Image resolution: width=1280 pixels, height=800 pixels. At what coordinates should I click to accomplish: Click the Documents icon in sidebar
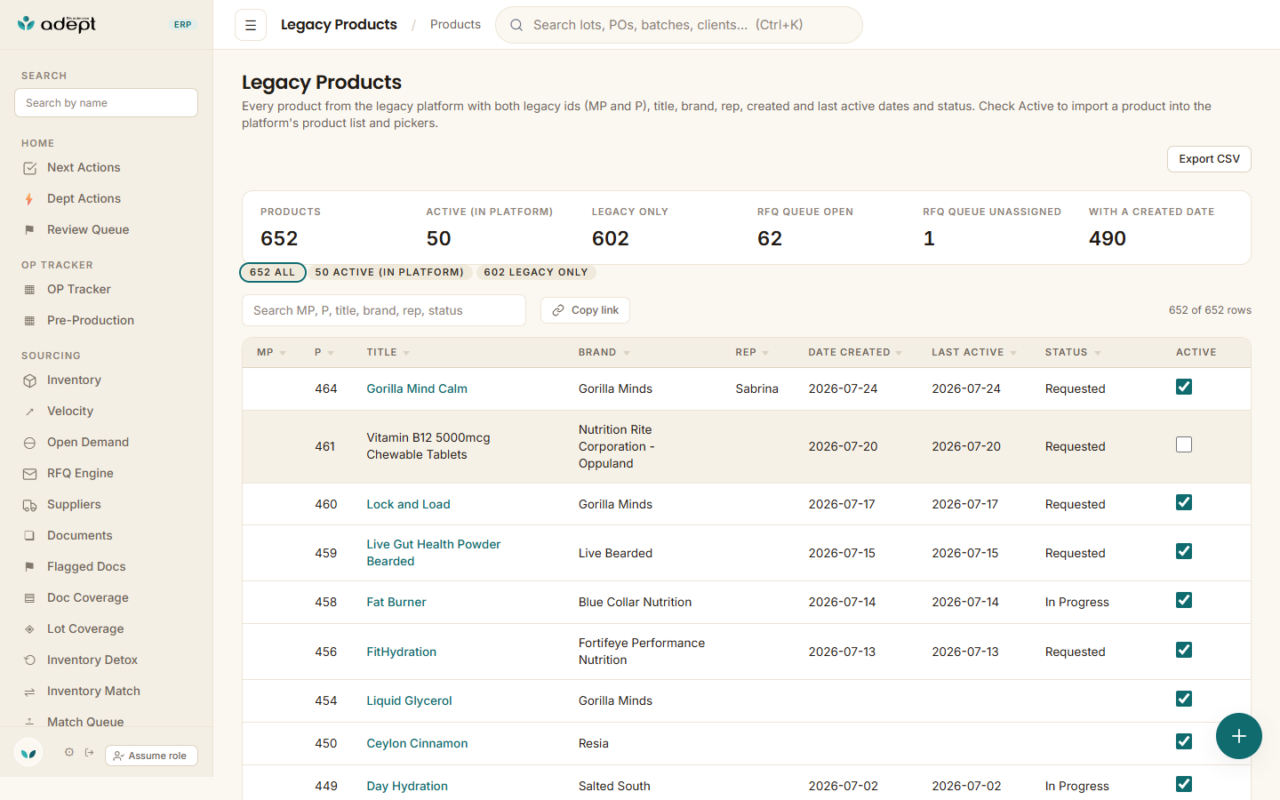point(29,536)
